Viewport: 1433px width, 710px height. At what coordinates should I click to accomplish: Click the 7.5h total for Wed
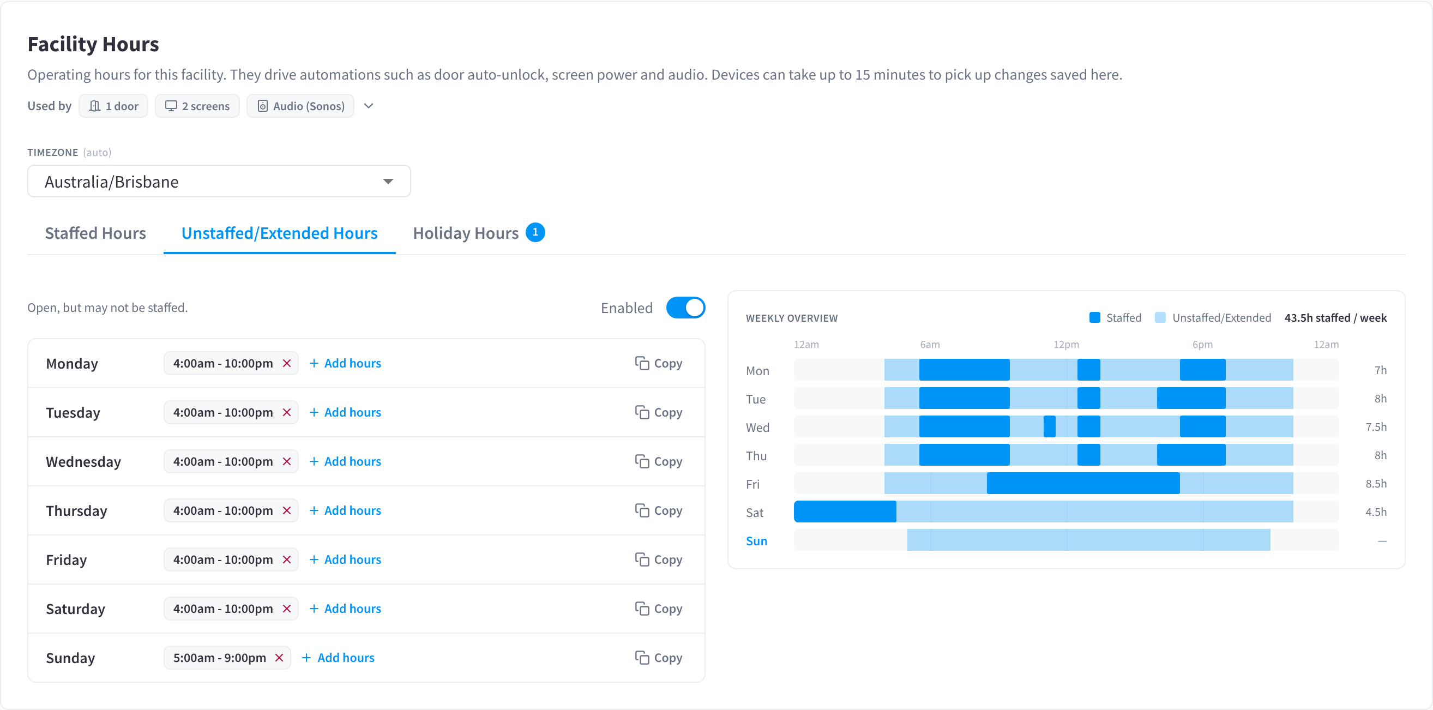coord(1376,427)
